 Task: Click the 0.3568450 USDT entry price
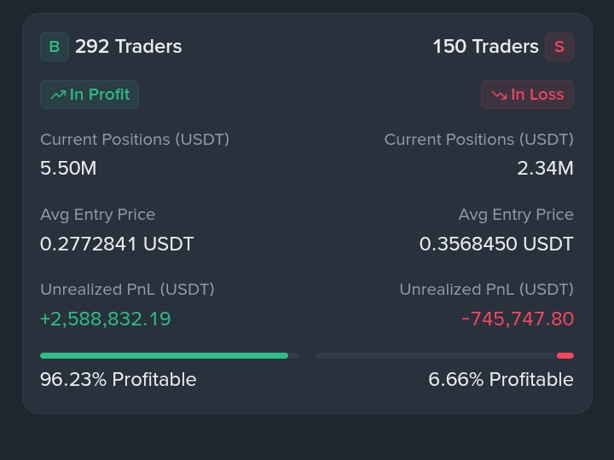click(496, 244)
